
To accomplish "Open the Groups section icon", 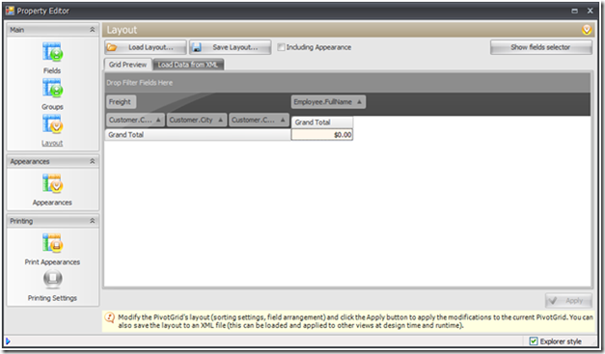I will (52, 88).
